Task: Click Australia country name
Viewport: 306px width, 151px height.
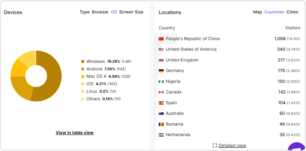Action: 175,113
